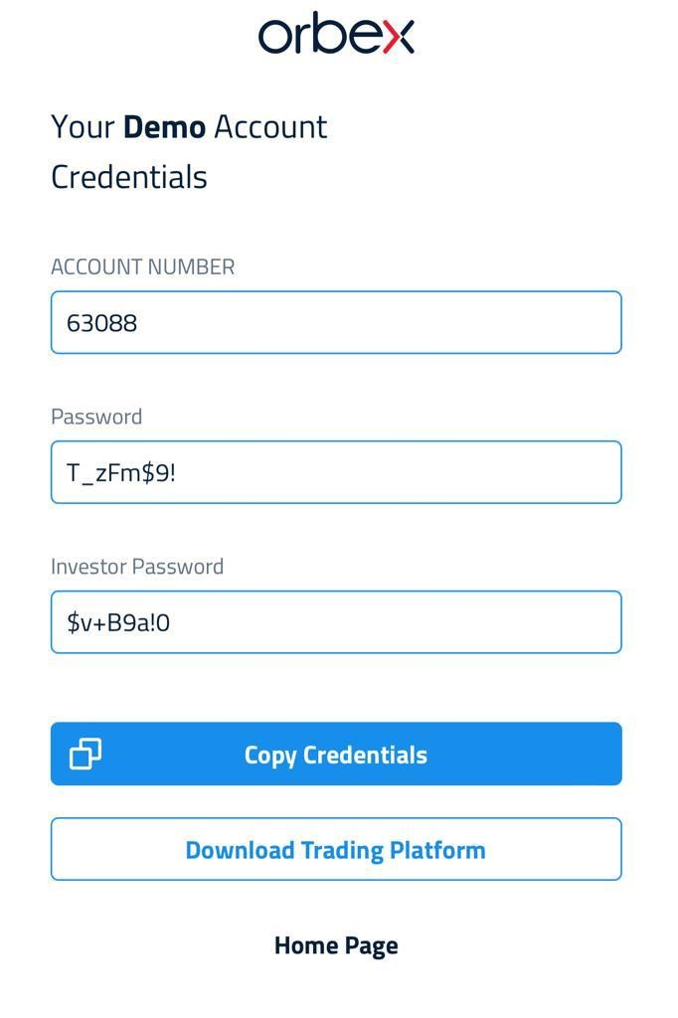
Task: Click the Credentials heading line
Action: click(129, 177)
